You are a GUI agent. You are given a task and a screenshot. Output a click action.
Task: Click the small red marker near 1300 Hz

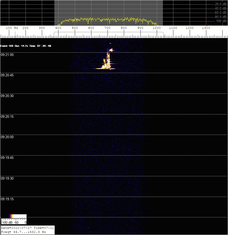pos(207,25)
